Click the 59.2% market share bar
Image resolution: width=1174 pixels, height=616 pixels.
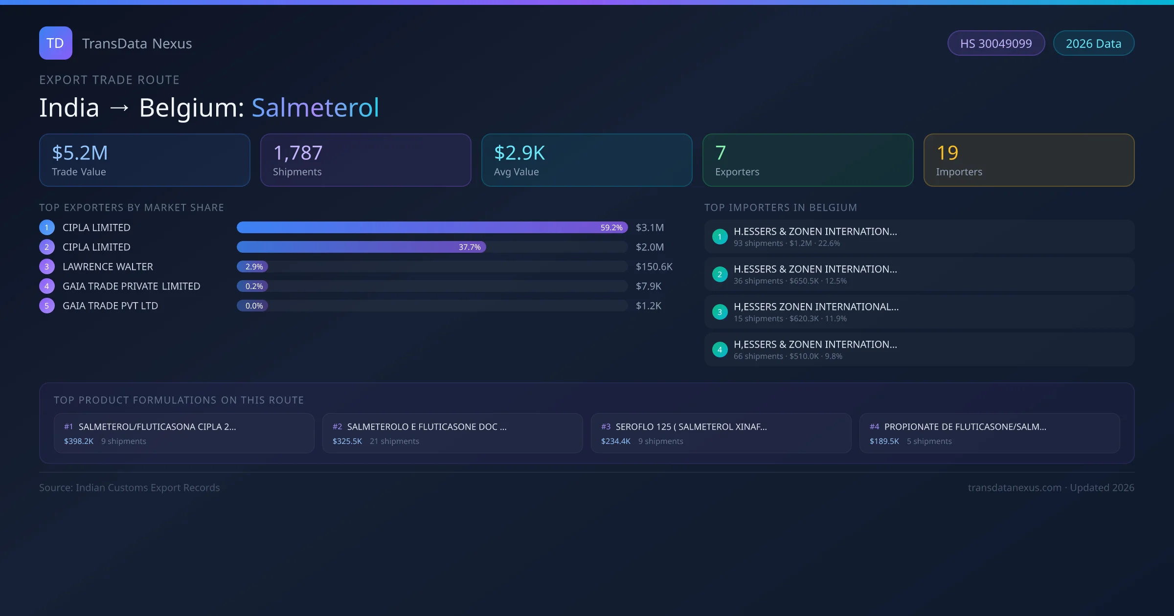pos(431,227)
